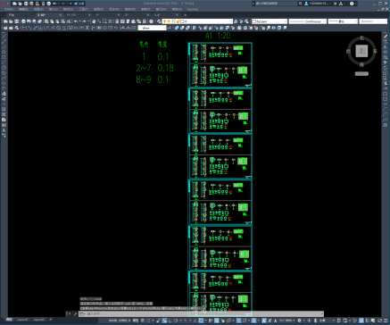This screenshot has height=325, width=390.
Task: Open the 文件 (File) menu
Action: coord(9,9)
